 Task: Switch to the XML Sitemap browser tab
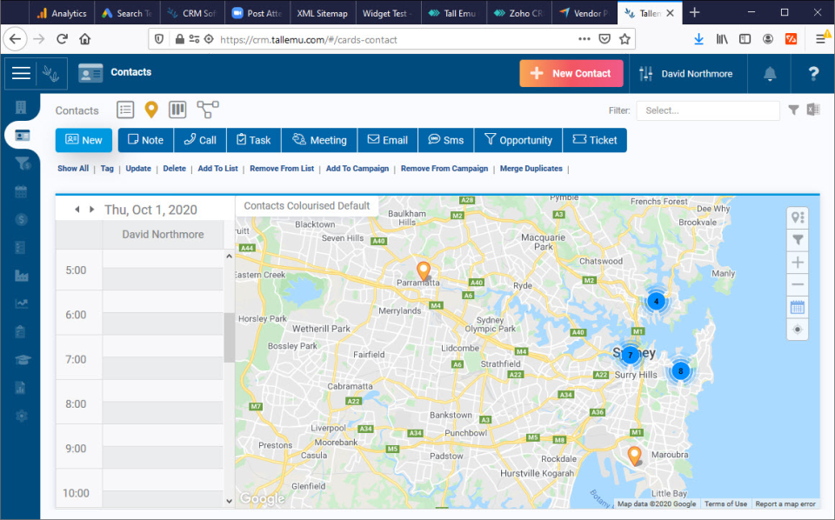[x=322, y=13]
